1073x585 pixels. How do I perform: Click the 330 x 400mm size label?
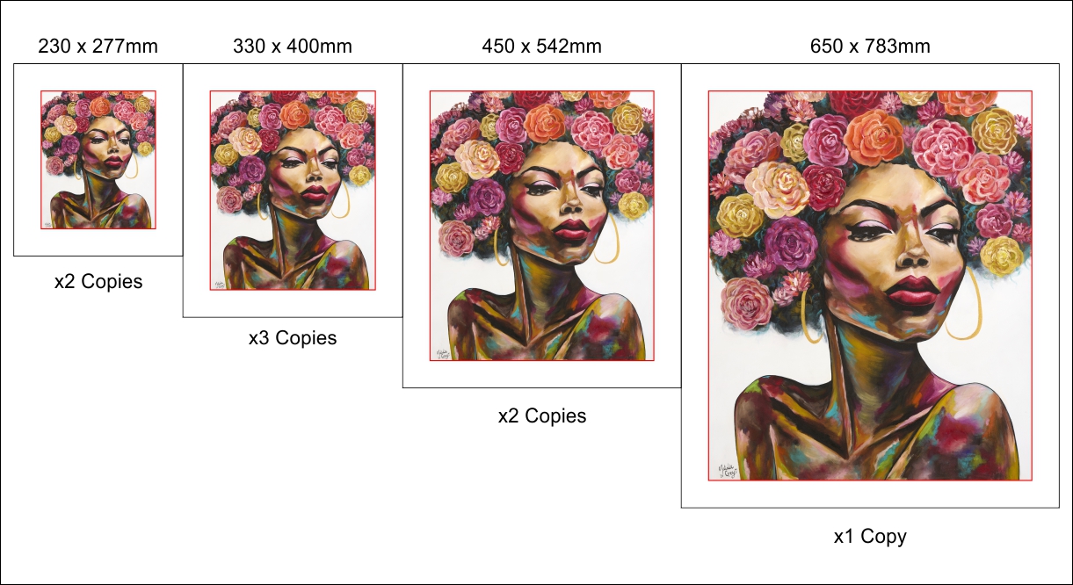[x=293, y=47]
